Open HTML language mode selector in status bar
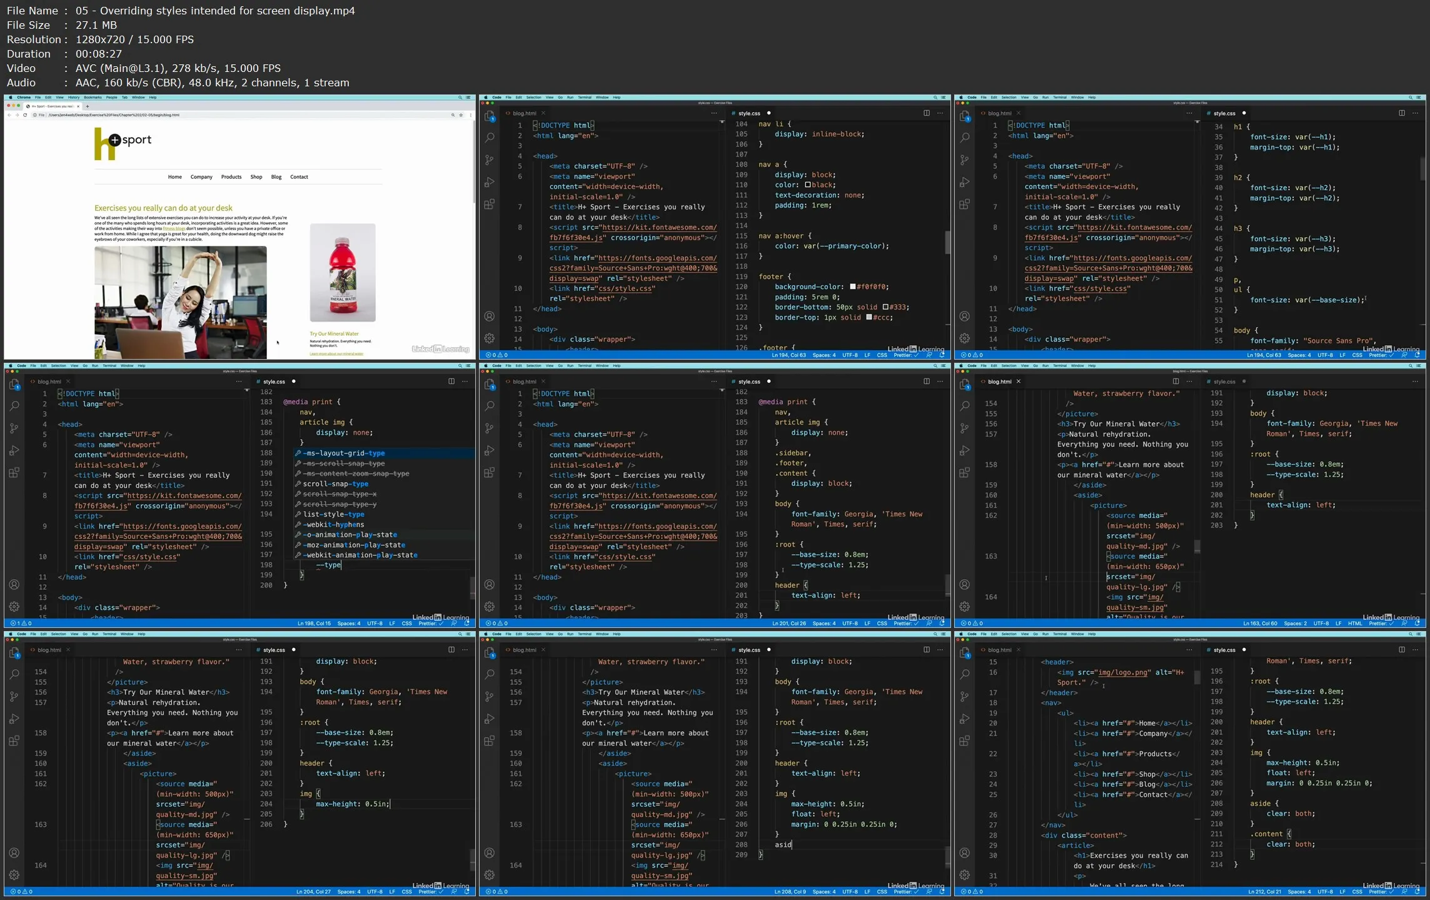The width and height of the screenshot is (1430, 900). click(x=1355, y=624)
